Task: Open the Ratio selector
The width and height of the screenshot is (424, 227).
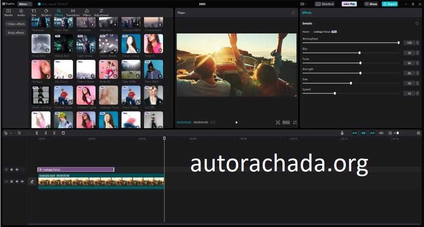Action: [x=286, y=123]
